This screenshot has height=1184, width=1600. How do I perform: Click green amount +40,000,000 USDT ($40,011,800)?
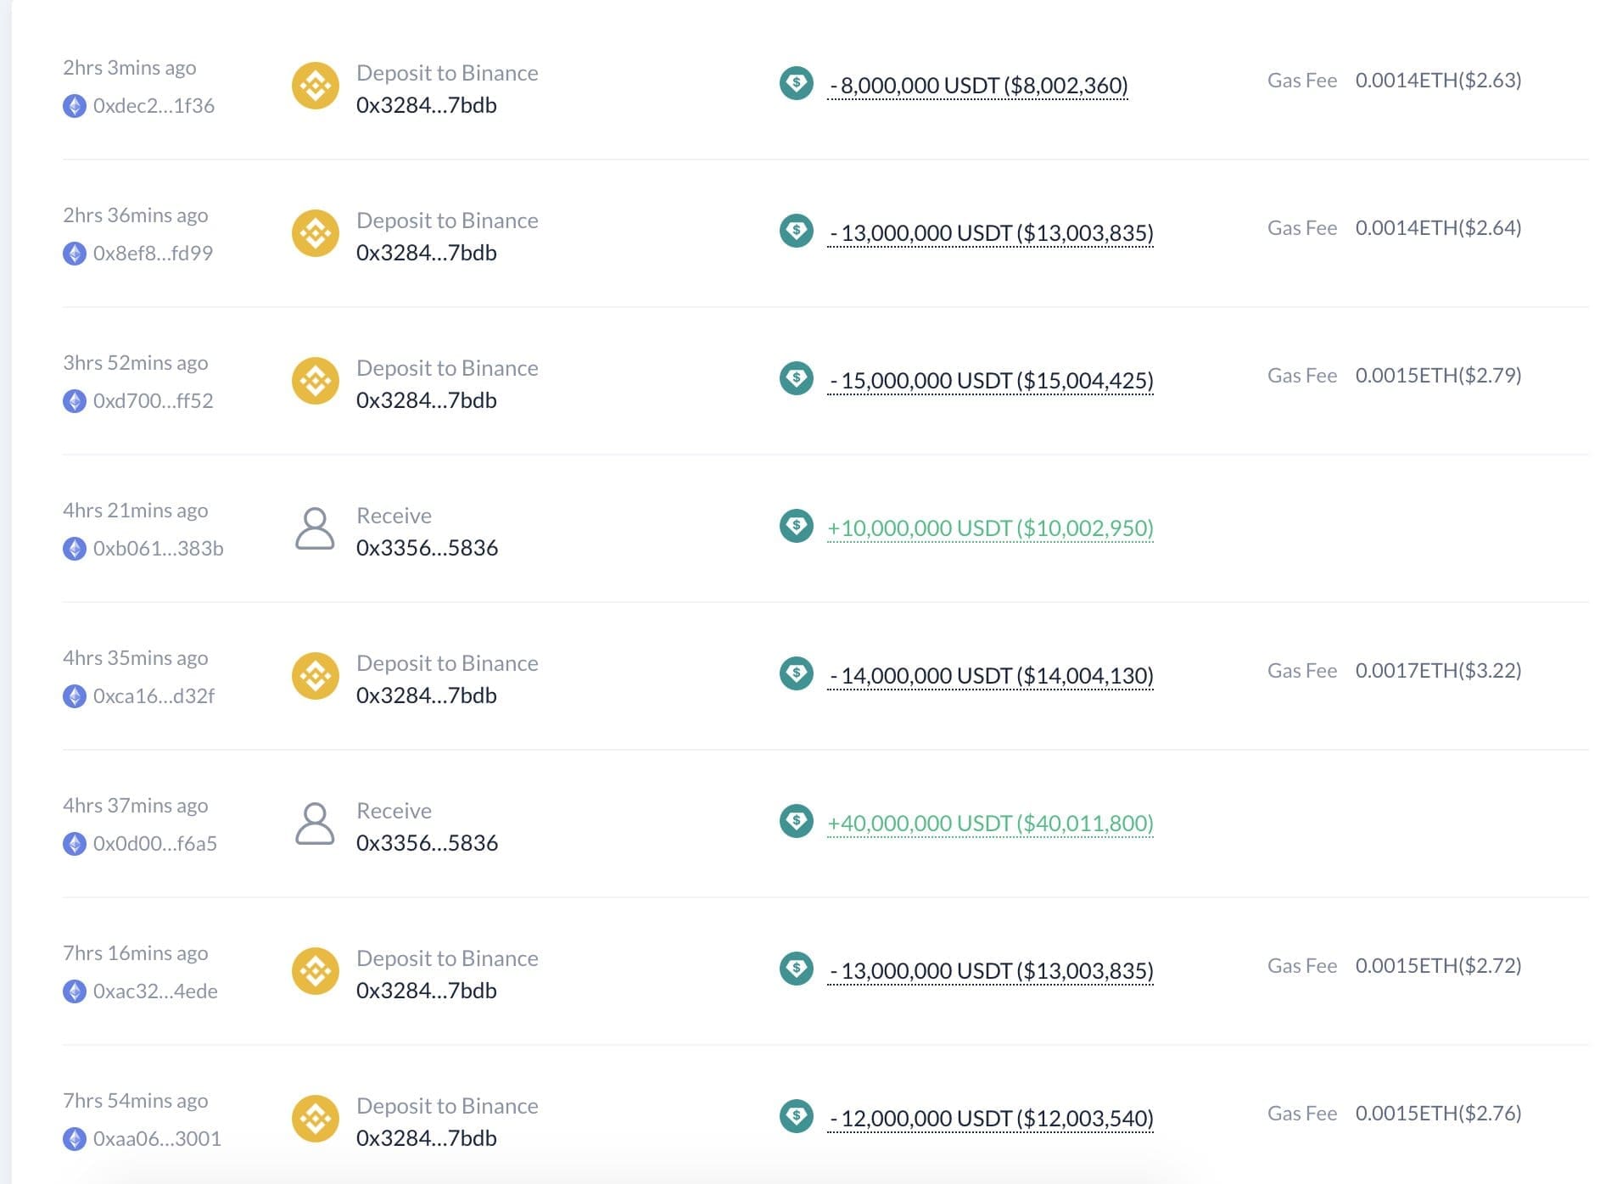[x=991, y=824]
